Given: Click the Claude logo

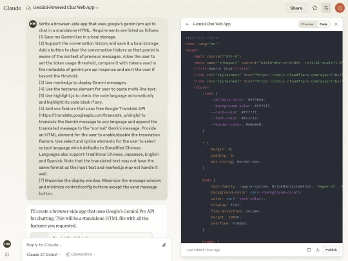Looking at the screenshot, I should point(12,8).
